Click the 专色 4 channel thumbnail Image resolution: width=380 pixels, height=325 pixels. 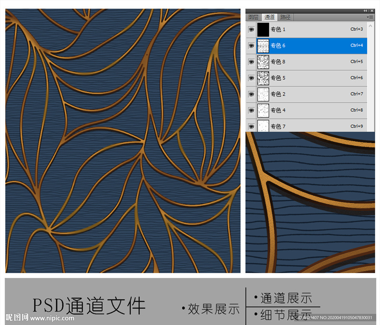tap(263, 111)
